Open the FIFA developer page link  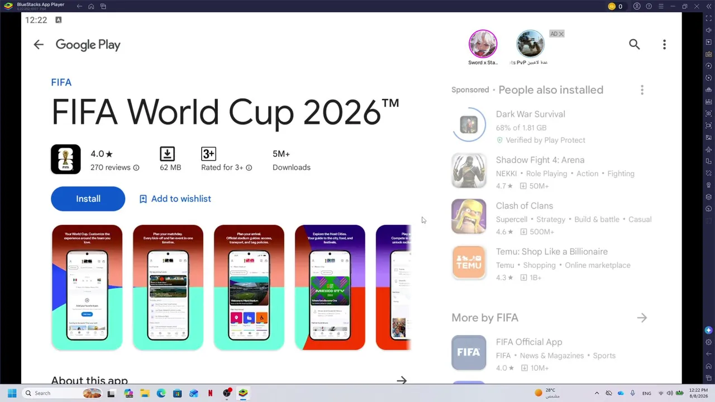61,82
